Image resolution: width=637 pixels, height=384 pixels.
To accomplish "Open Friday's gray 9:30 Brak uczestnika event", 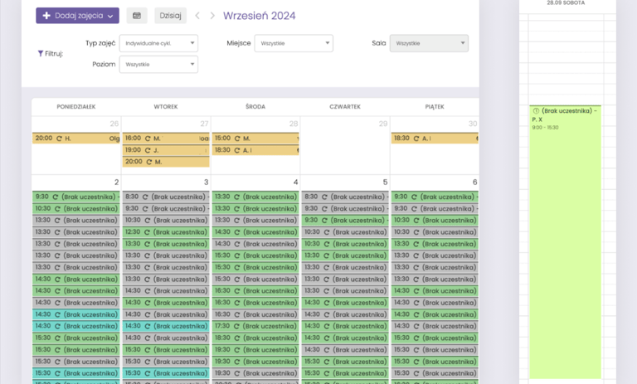I will point(435,208).
